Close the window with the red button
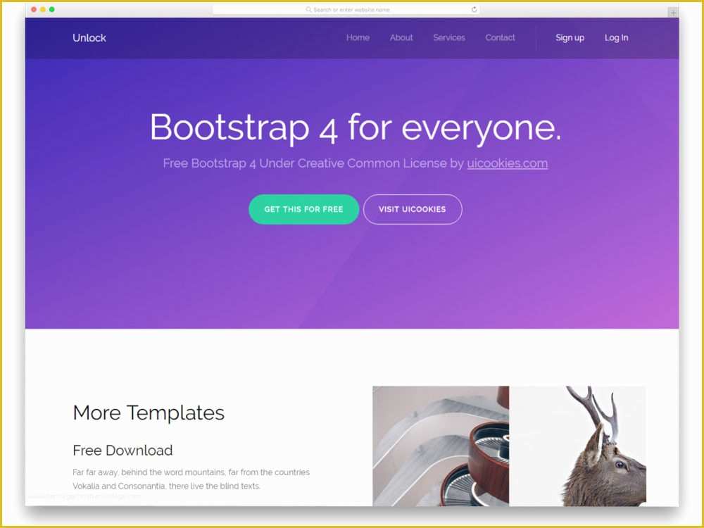Image resolution: width=704 pixels, height=528 pixels. pos(34,9)
